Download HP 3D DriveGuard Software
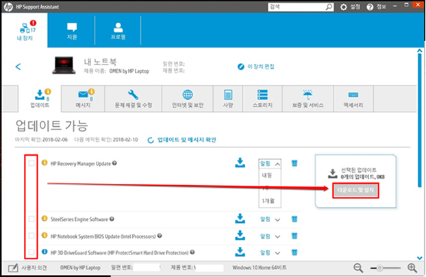Image resolution: width=426 pixels, height=277 pixels. click(x=240, y=252)
